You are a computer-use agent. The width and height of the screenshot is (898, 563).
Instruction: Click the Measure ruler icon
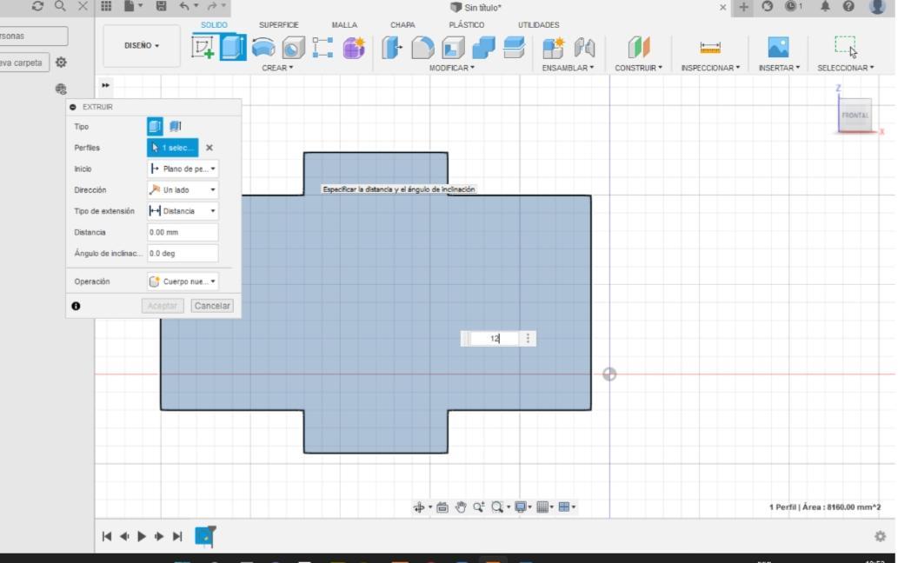[x=710, y=48]
